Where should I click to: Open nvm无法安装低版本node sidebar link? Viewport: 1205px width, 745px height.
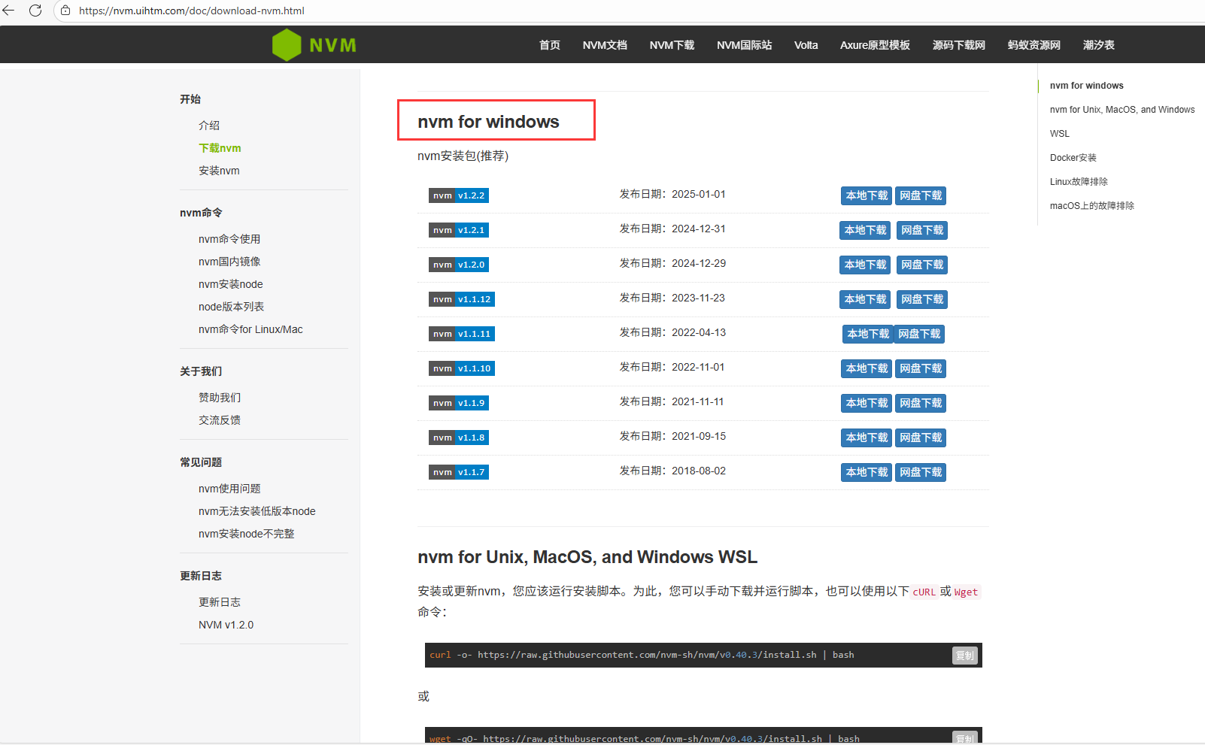(x=257, y=511)
